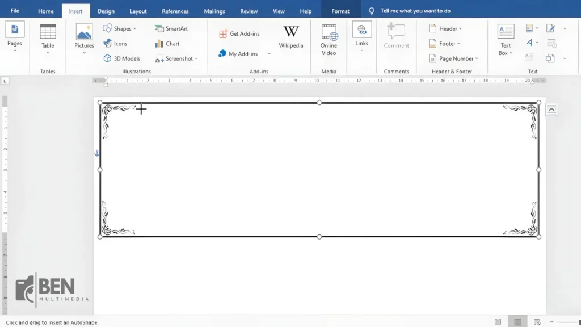Open the Footer options

pos(446,43)
